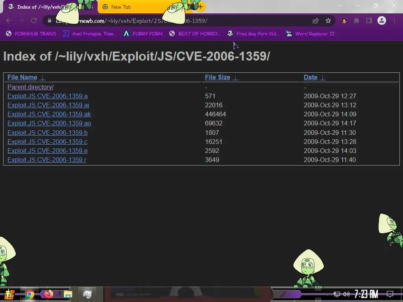Image resolution: width=403 pixels, height=302 pixels.
Task: Bookmark this page with the star icon
Action: click(x=328, y=21)
